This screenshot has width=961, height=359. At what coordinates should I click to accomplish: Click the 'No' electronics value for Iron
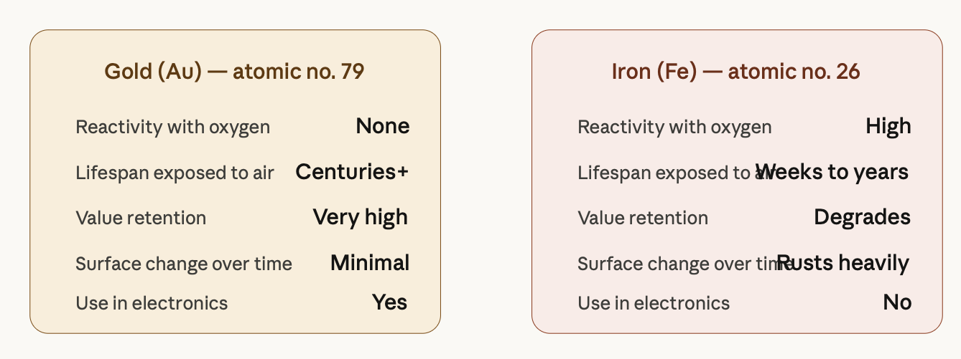[x=898, y=302]
